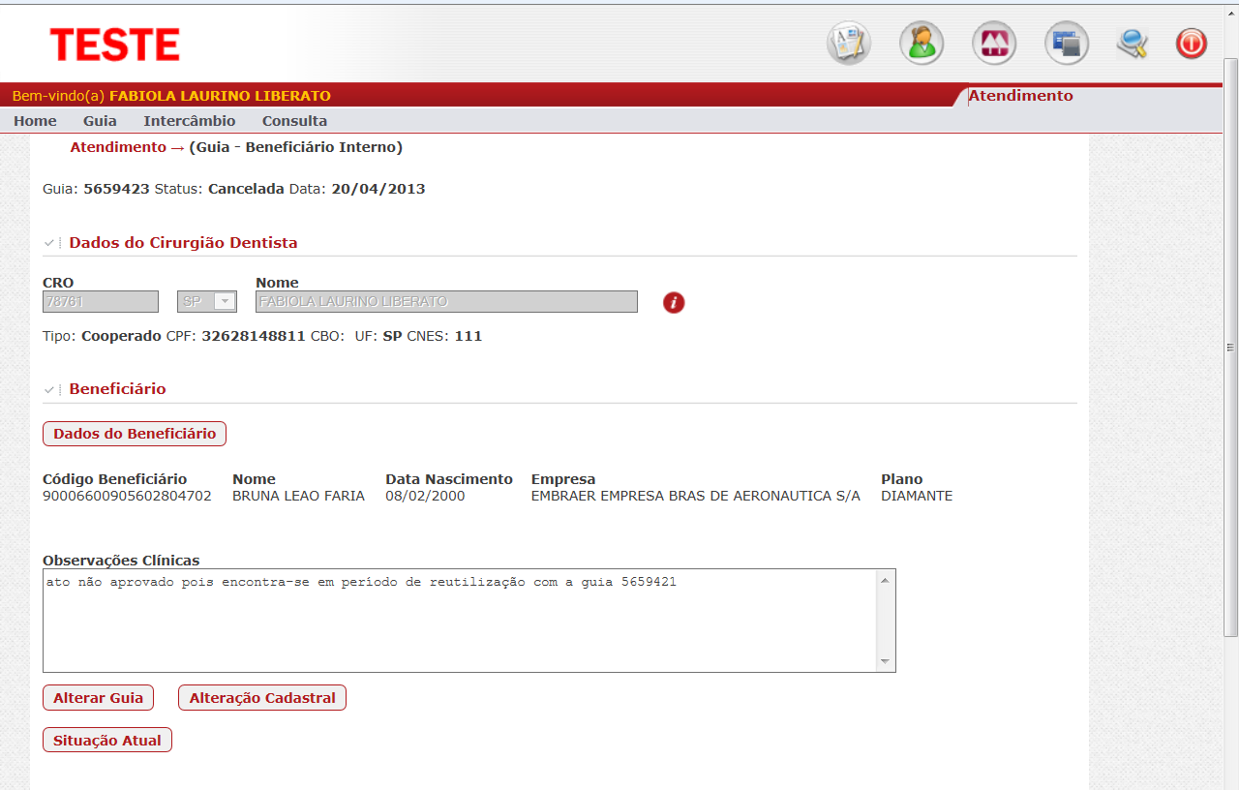Click the magnifying glass search icon

click(1132, 44)
